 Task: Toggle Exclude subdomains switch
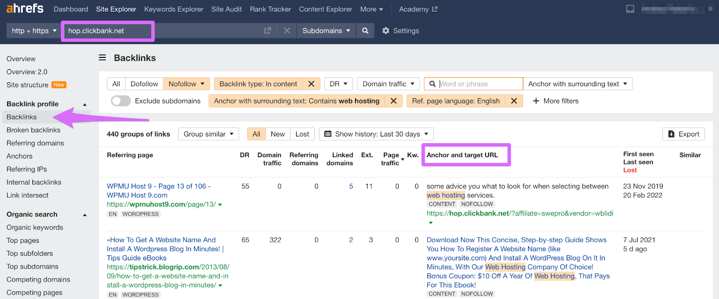coord(121,101)
